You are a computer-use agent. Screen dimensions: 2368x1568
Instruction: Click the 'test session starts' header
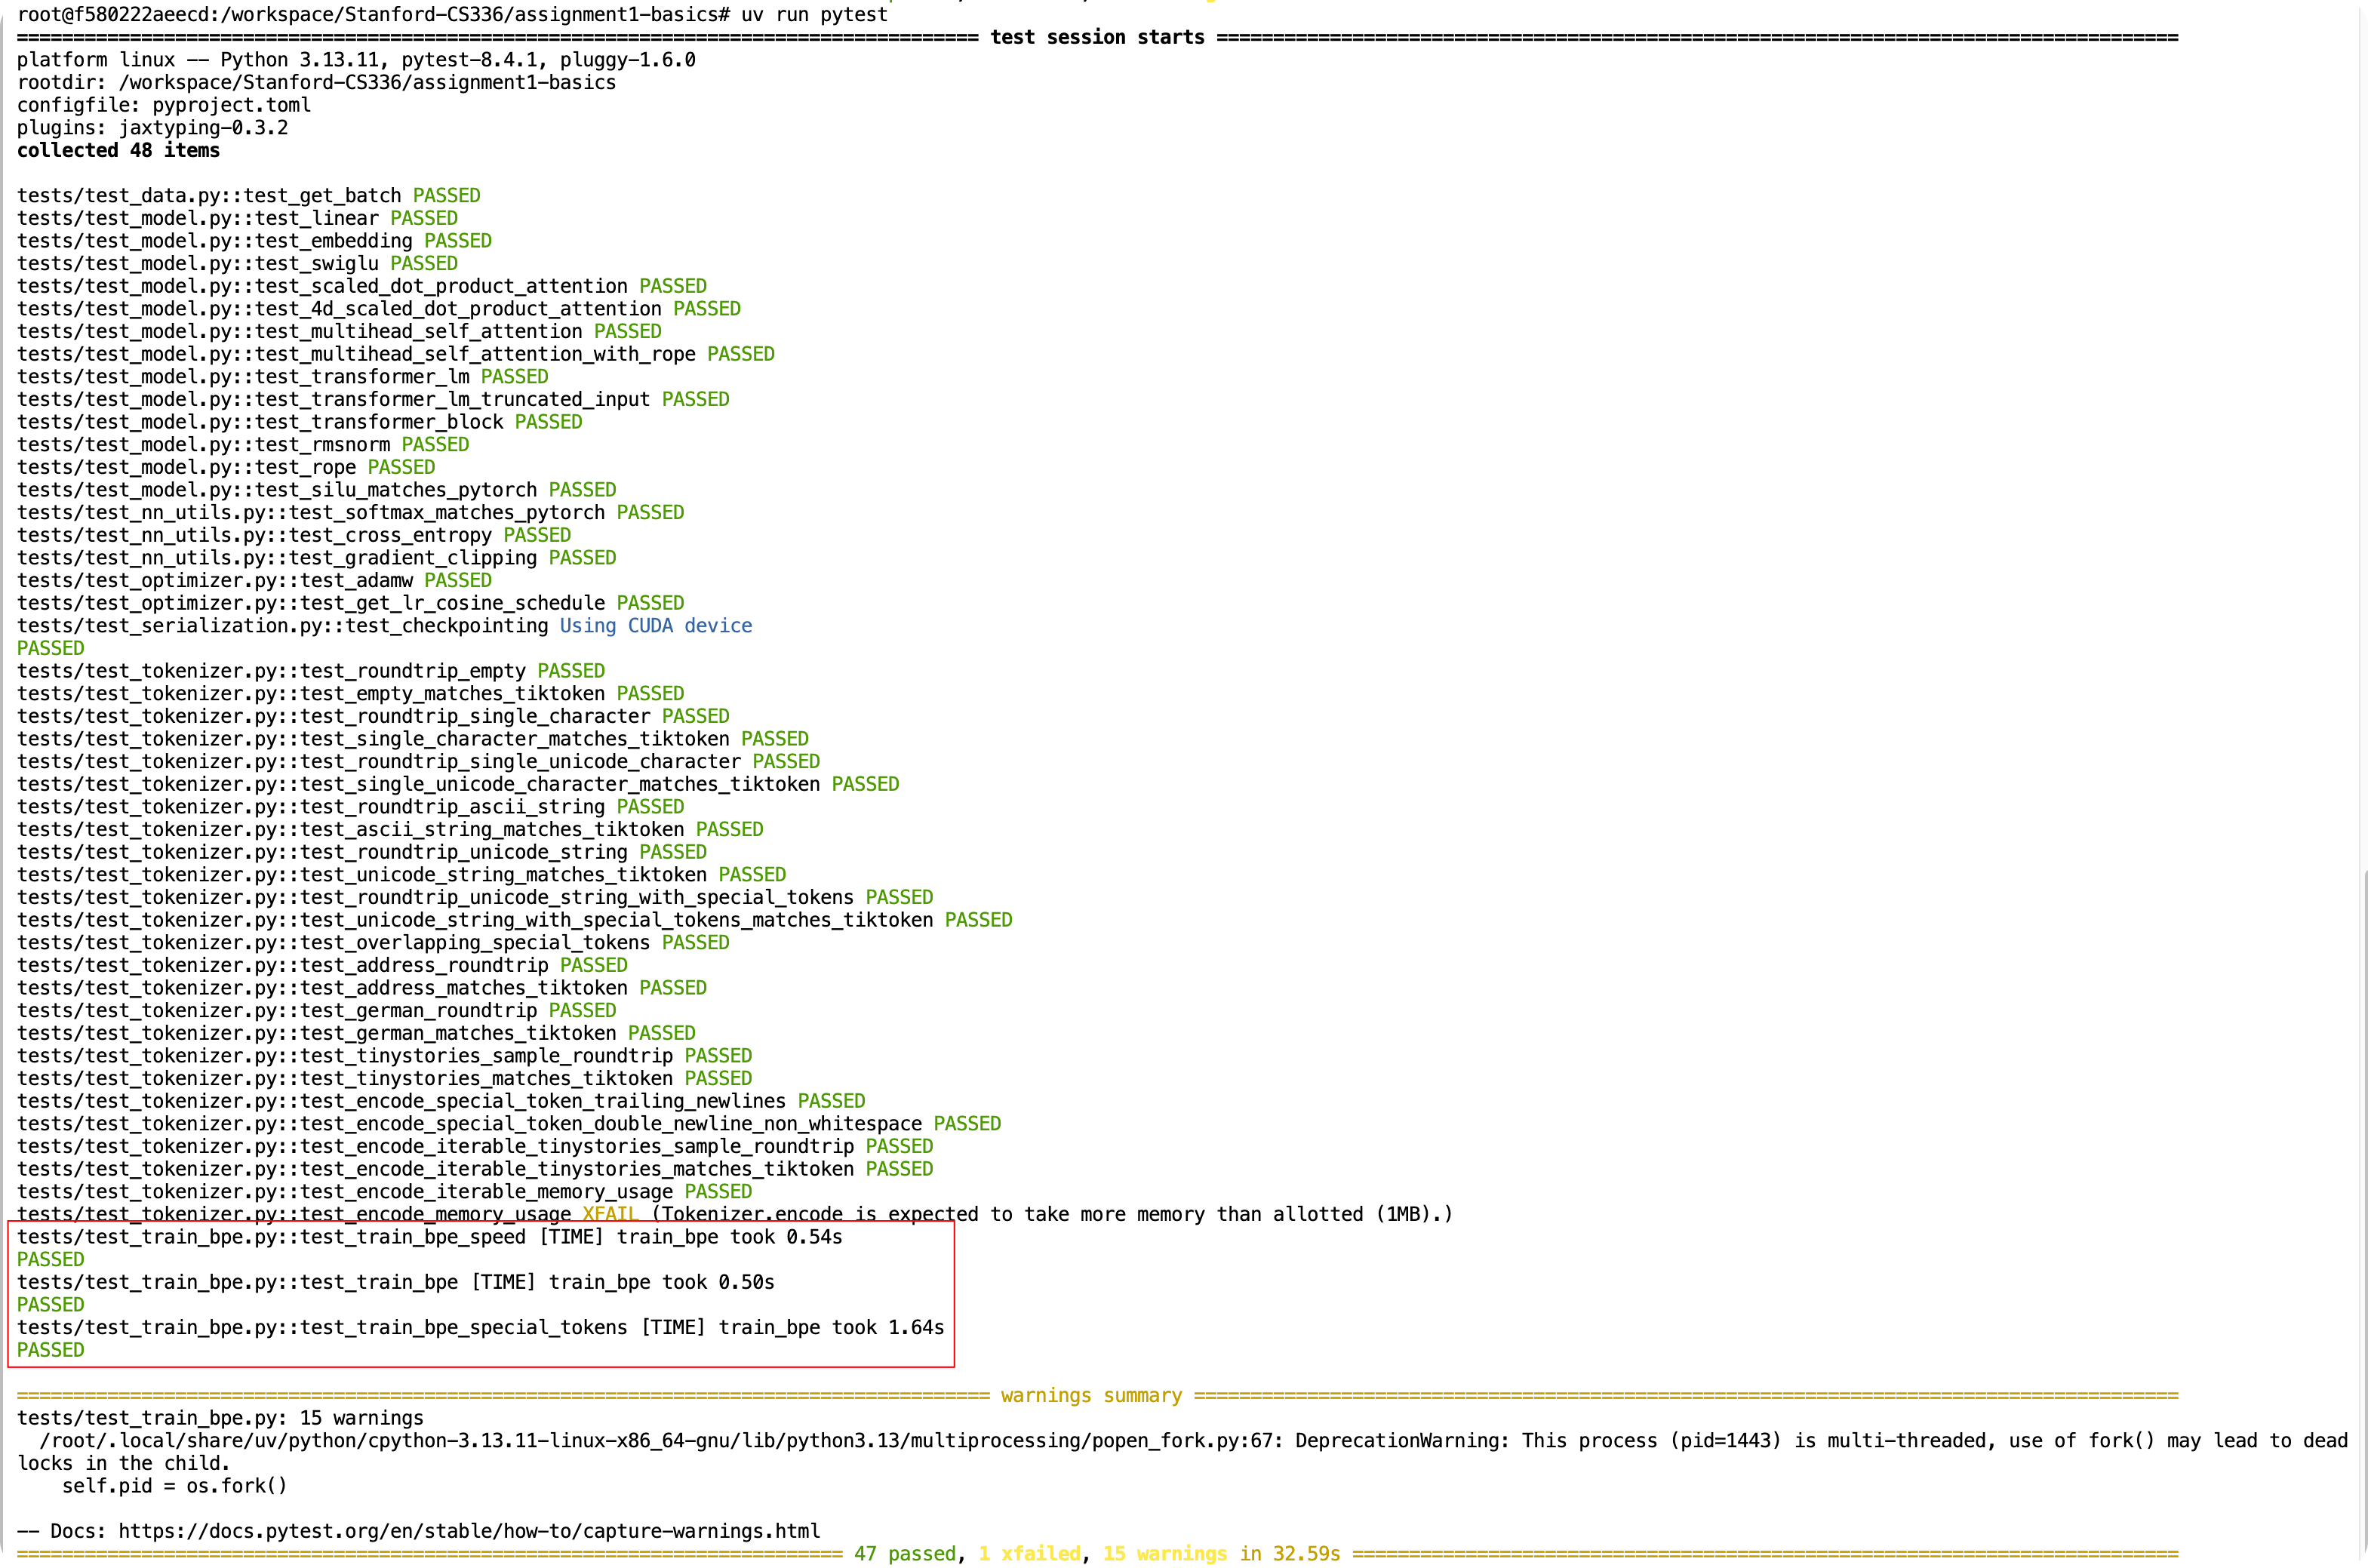click(1097, 38)
